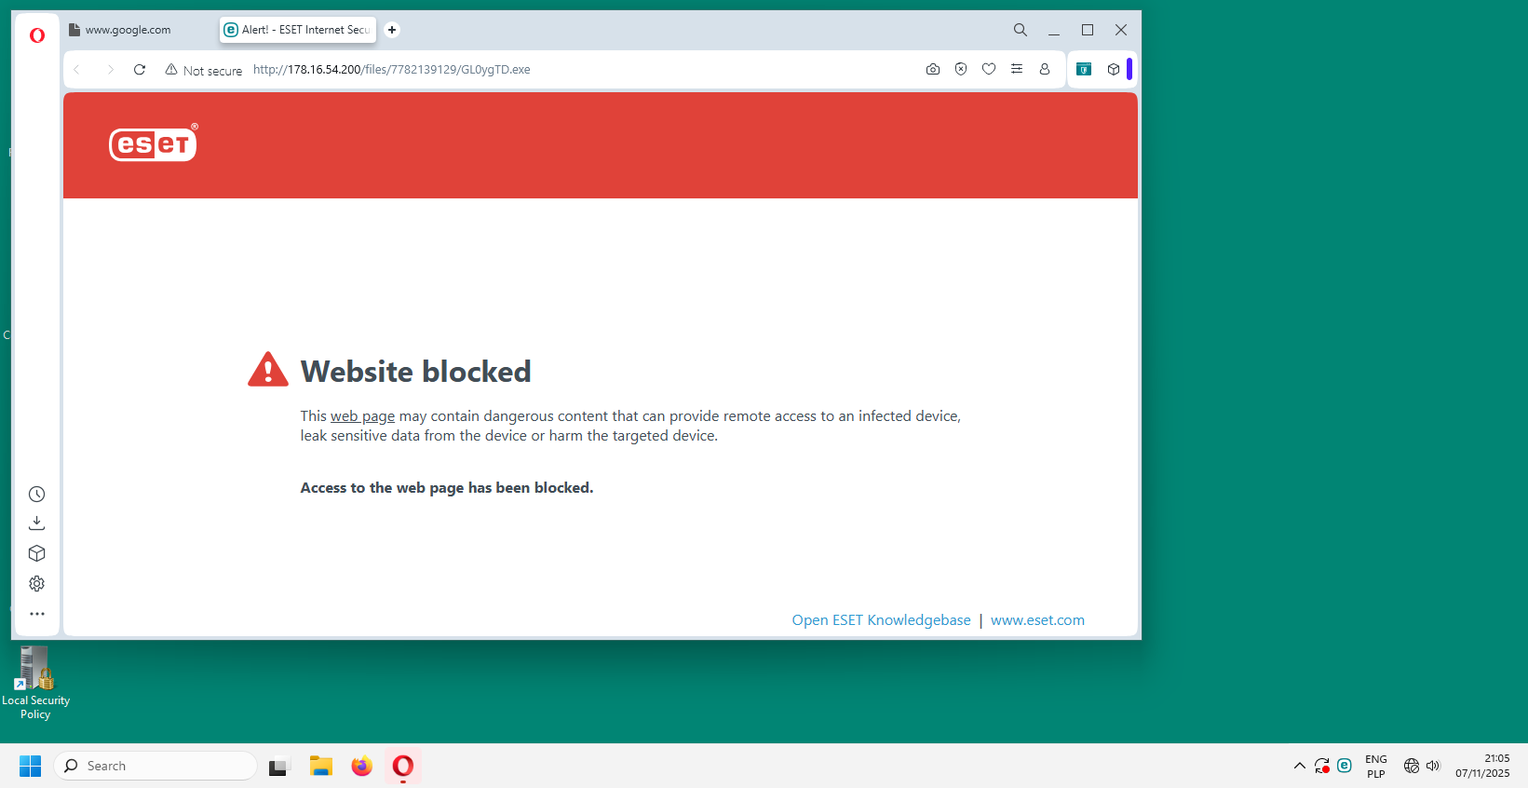Expand sidebar three-dots more options
Viewport: 1528px width, 788px height.
(x=37, y=614)
